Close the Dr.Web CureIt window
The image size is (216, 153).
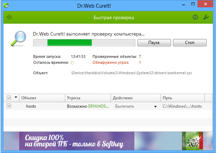(206, 4)
